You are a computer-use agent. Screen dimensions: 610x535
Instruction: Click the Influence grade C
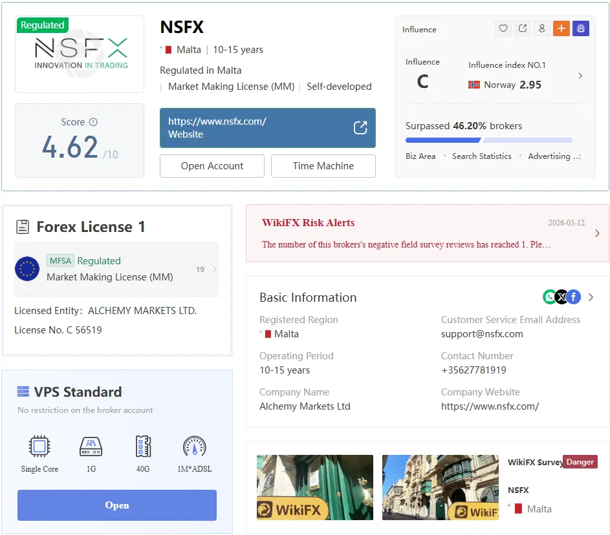click(422, 81)
